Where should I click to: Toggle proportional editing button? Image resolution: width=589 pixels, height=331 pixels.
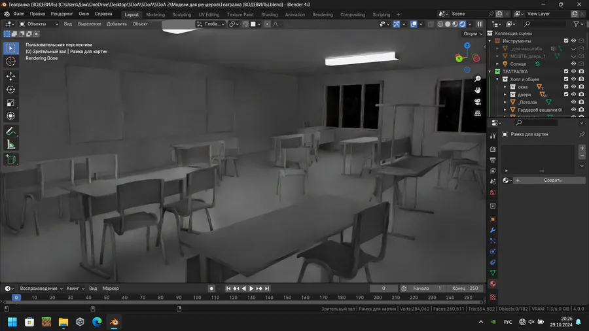267,24
